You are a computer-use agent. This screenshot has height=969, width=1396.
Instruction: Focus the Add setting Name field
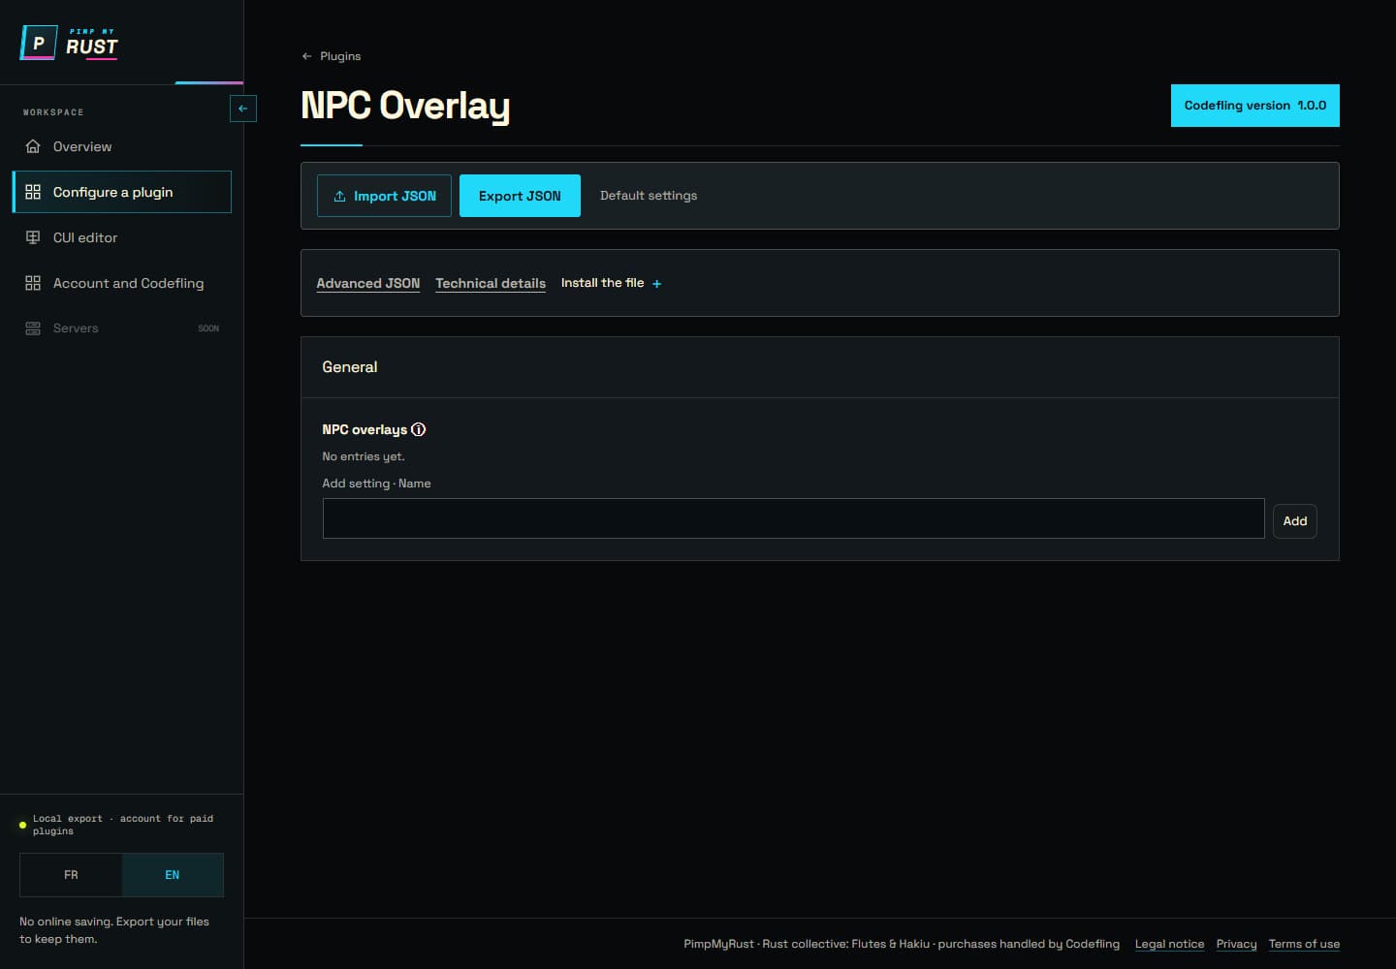[x=793, y=518]
